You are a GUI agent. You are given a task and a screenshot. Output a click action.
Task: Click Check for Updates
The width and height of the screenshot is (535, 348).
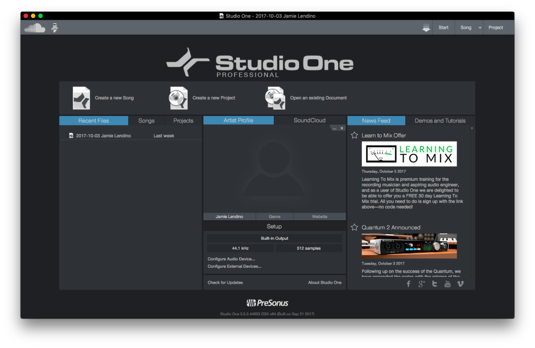(225, 282)
